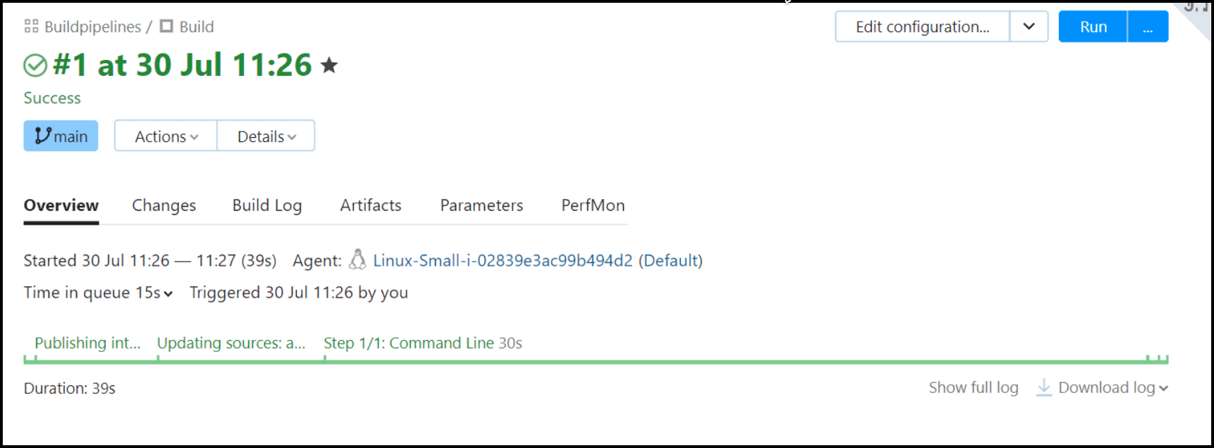Screen dimensions: 1214x448
Task: Click the main branch label
Action: pyautogui.click(x=61, y=136)
